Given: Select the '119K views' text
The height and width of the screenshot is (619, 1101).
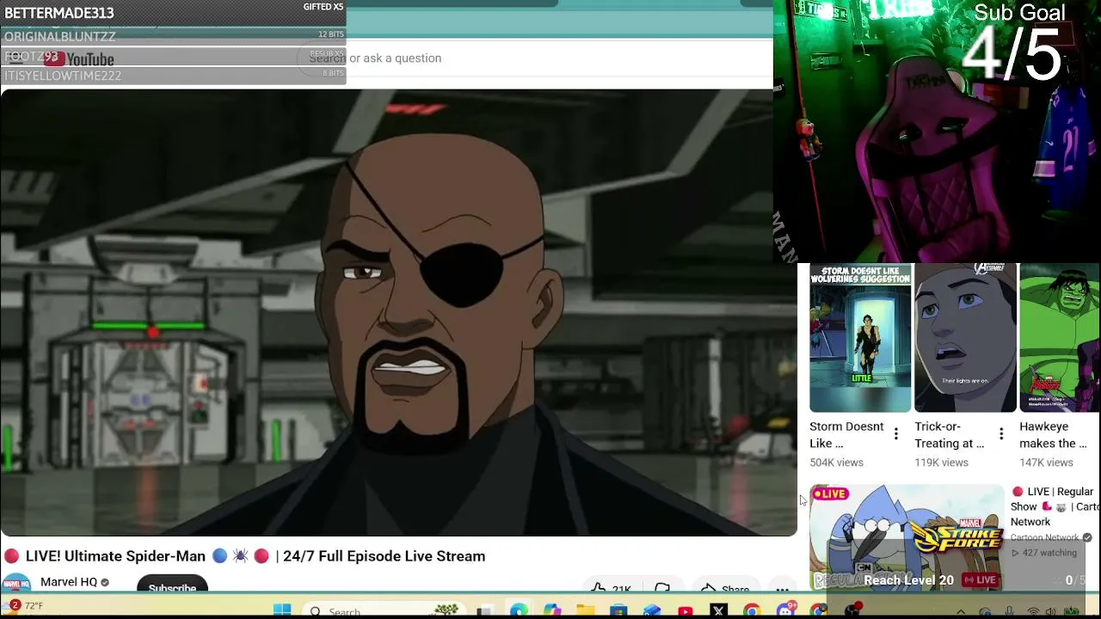Looking at the screenshot, I should pyautogui.click(x=941, y=463).
